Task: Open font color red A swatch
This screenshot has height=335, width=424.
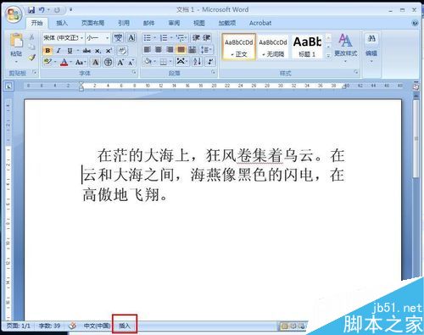Action: pos(64,62)
